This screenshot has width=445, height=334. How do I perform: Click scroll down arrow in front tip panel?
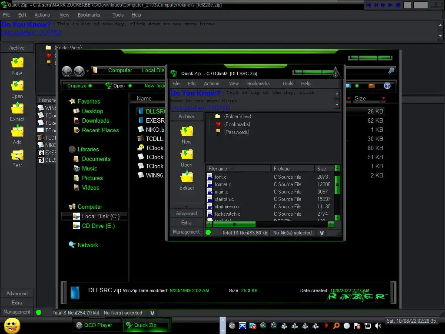coord(337,104)
